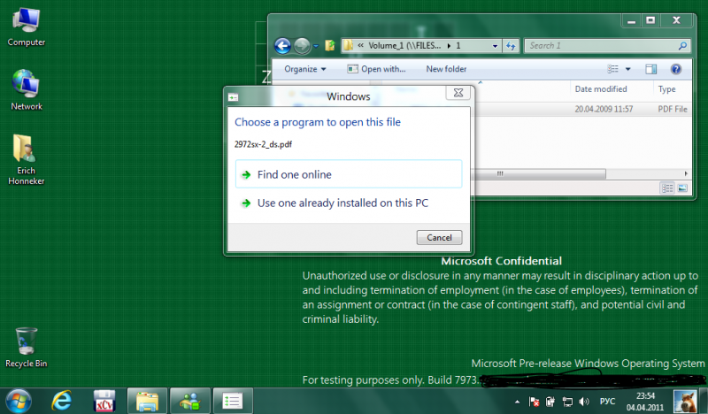Switch to large icons view in status bar
Image resolution: width=708 pixels, height=414 pixels.
682,188
